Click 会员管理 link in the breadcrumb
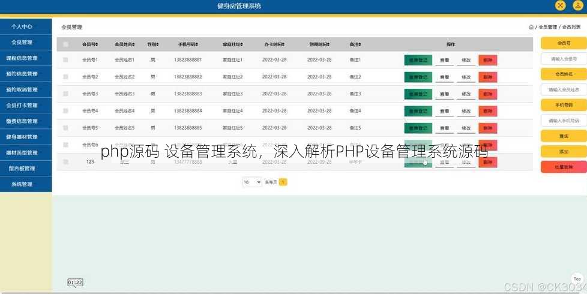 pos(547,27)
